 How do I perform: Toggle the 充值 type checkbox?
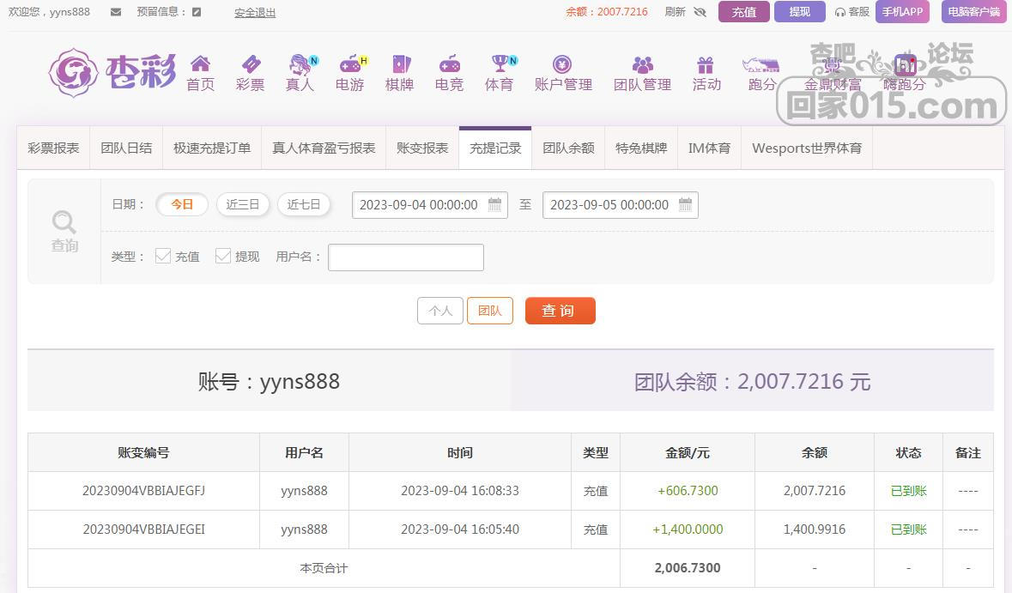coord(163,256)
